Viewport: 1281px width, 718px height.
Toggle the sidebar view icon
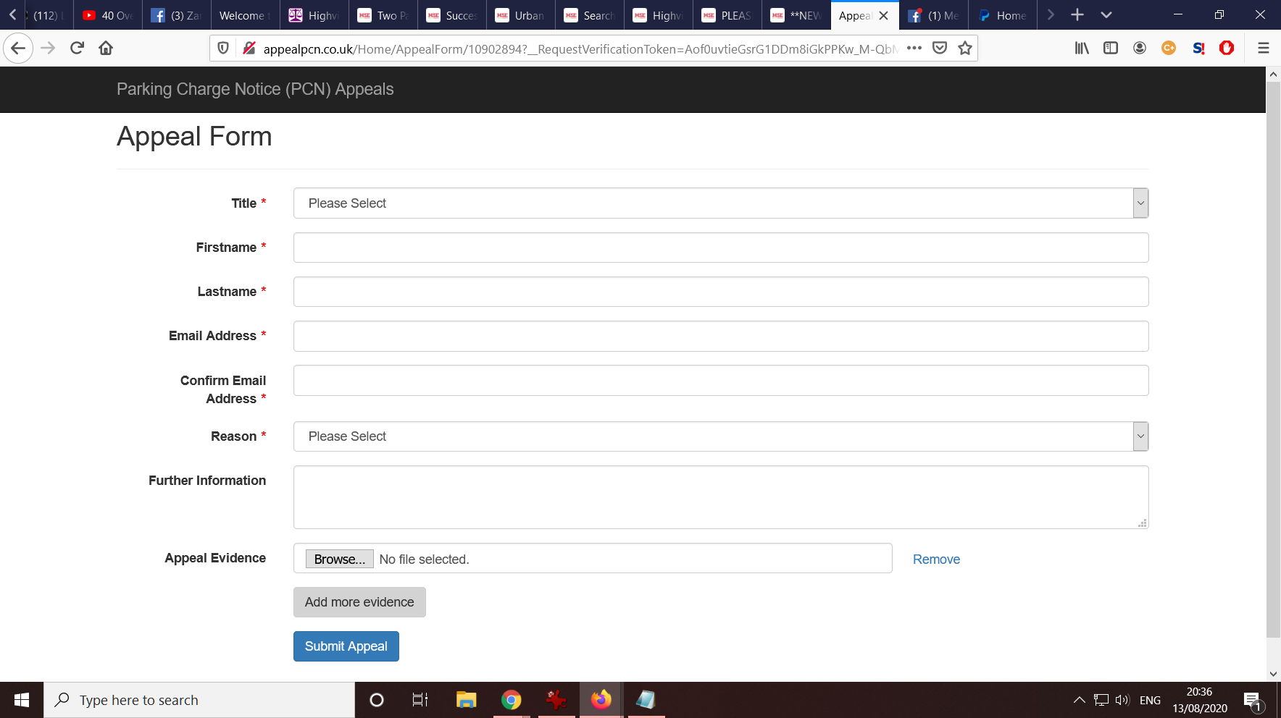1110,48
